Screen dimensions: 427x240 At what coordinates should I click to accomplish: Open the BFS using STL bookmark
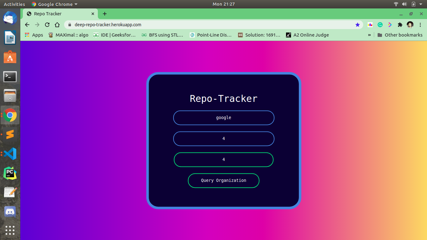pyautogui.click(x=162, y=35)
